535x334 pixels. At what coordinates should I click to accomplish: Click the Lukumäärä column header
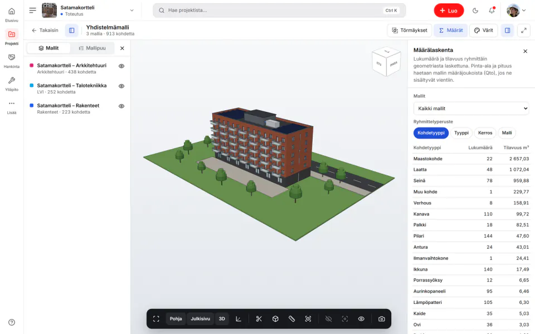[x=480, y=148]
